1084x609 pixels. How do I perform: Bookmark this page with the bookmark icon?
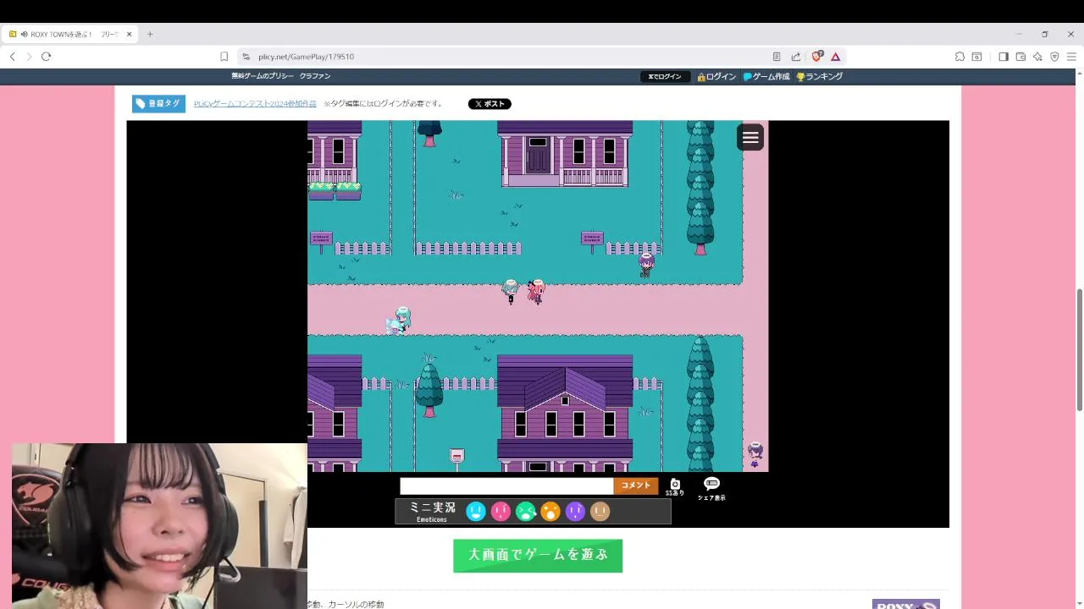(224, 57)
